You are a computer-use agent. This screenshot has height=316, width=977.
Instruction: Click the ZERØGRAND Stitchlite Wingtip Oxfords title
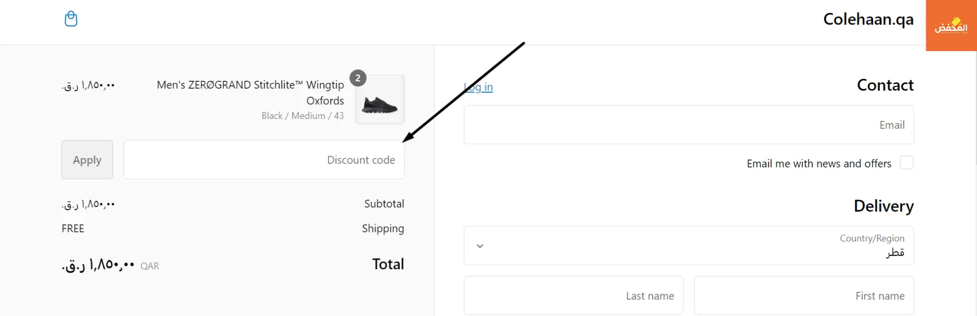tap(251, 92)
